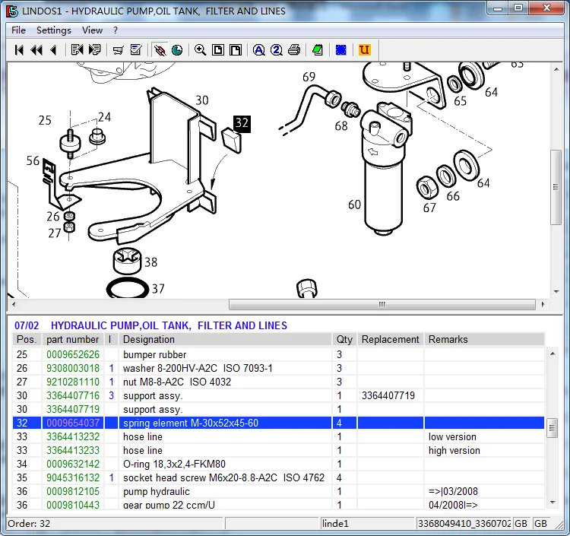570x536 pixels.
Task: Click the highlighted 32 callout in diagram
Action: 242,122
